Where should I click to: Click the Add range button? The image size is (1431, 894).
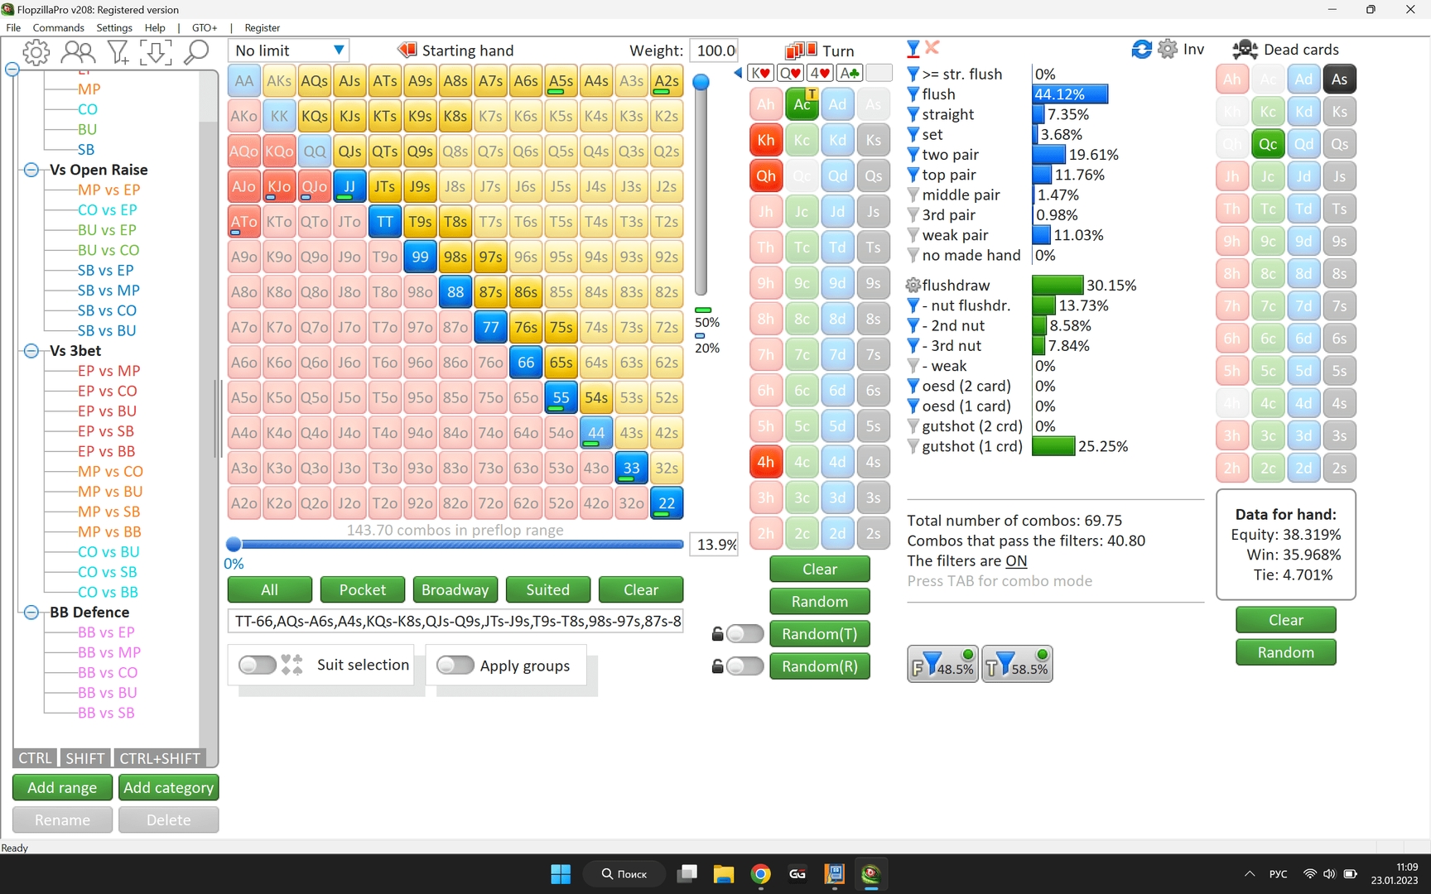(62, 787)
